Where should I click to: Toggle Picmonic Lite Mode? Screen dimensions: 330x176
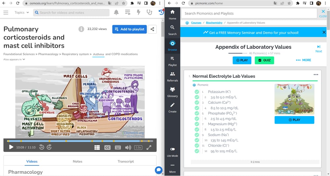coord(172,152)
